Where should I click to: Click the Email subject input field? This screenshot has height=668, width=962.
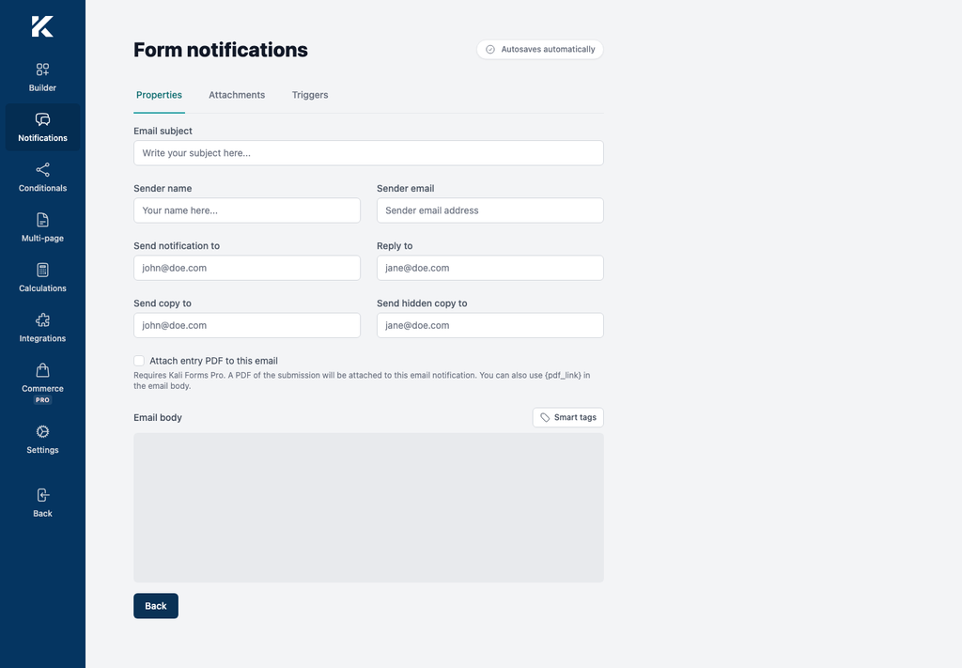point(368,153)
